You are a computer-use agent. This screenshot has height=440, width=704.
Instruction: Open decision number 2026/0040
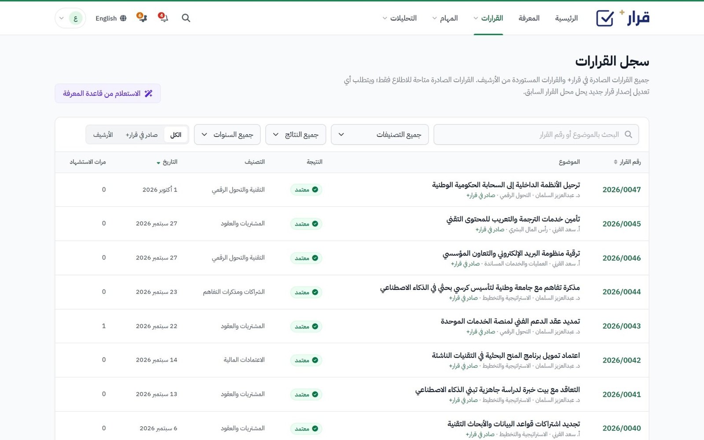pyautogui.click(x=621, y=428)
